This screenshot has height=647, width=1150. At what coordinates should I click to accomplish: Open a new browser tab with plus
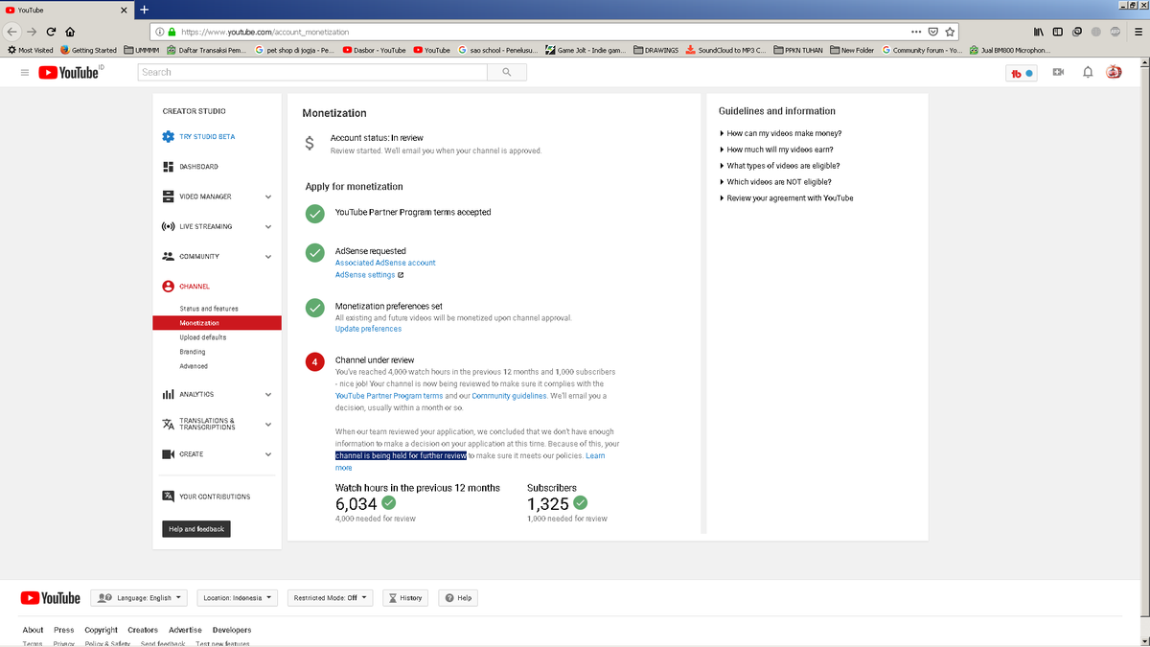(x=144, y=10)
